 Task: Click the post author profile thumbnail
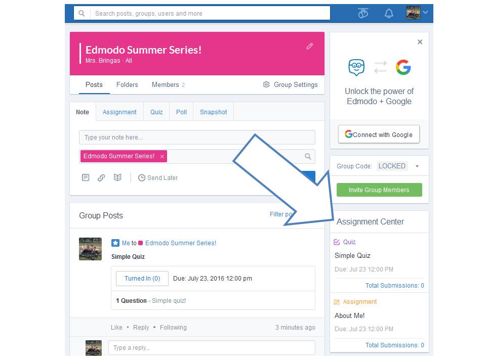90,249
